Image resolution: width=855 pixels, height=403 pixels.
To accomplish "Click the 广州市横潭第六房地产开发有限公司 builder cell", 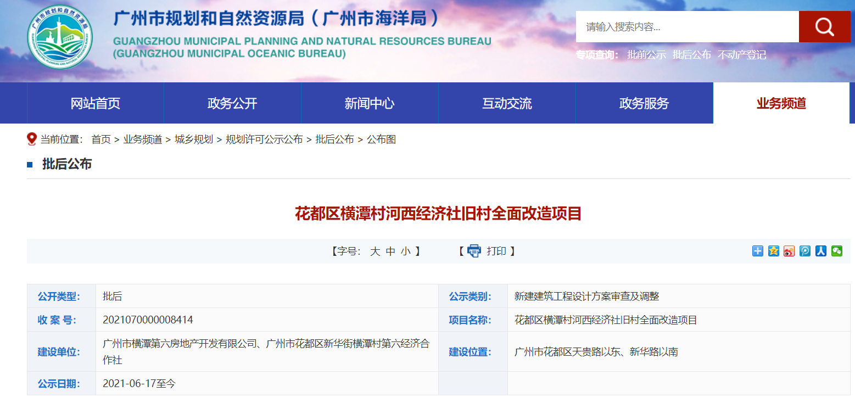I will [x=267, y=352].
